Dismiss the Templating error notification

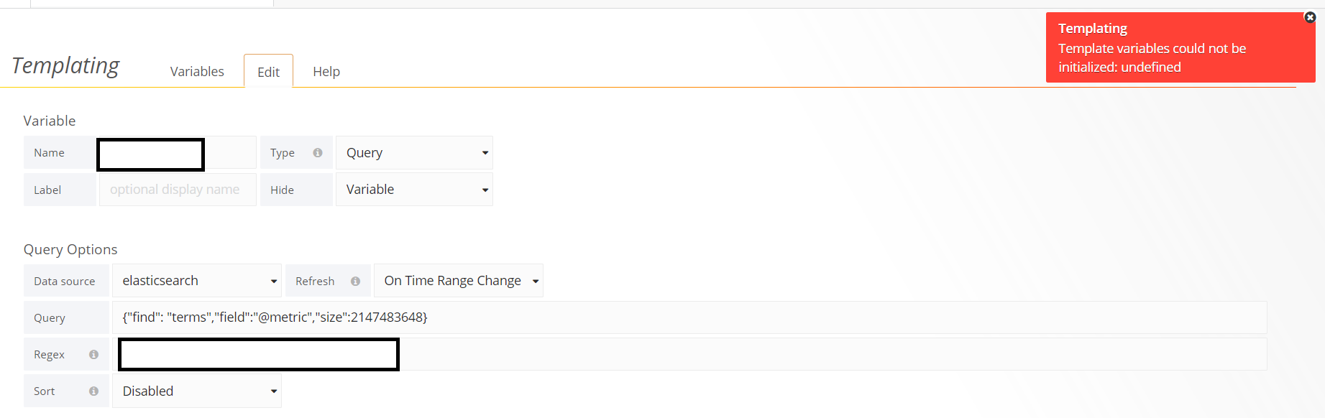[x=1310, y=17]
